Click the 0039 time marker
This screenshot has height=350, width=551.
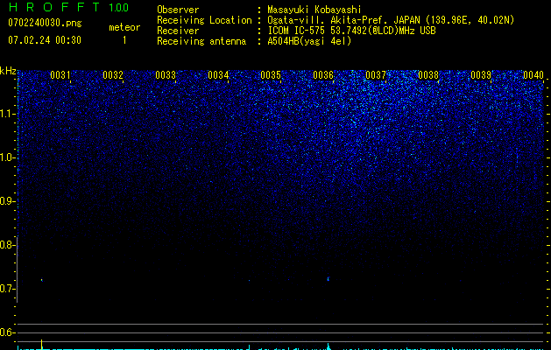point(481,75)
